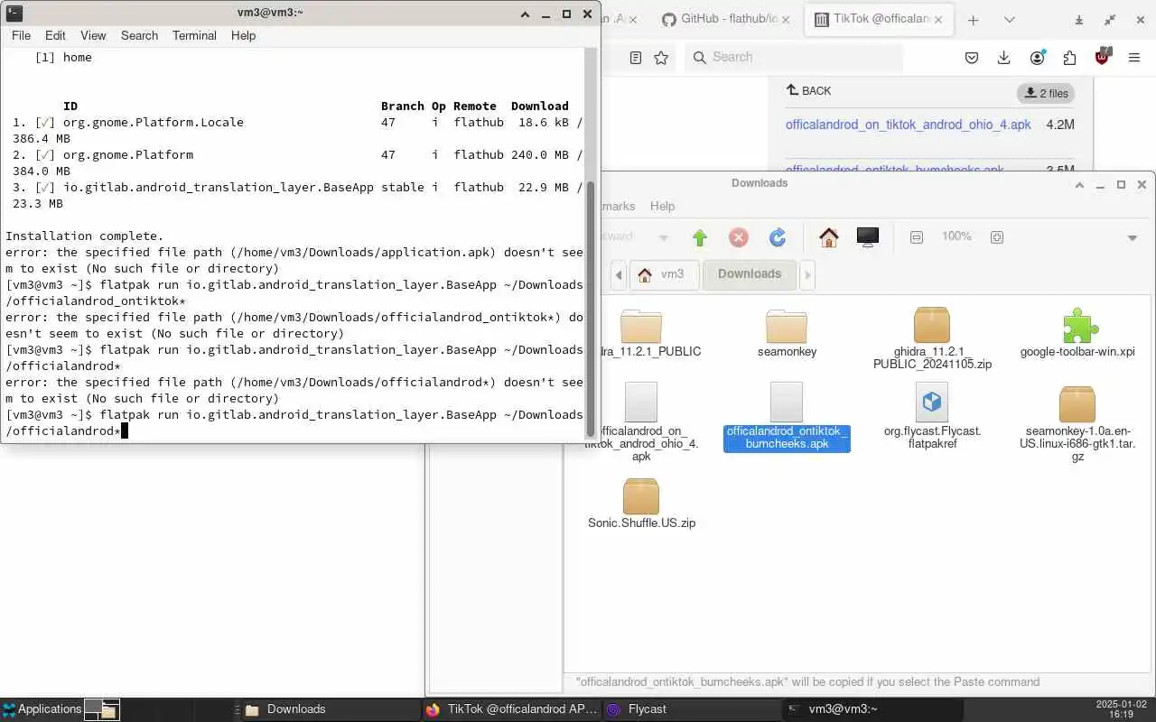Reload the Downloads folder with blue arrow icon

(x=778, y=237)
